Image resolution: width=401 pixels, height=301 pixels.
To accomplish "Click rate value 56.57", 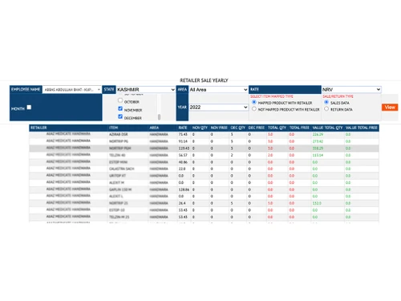I will click(x=183, y=155).
